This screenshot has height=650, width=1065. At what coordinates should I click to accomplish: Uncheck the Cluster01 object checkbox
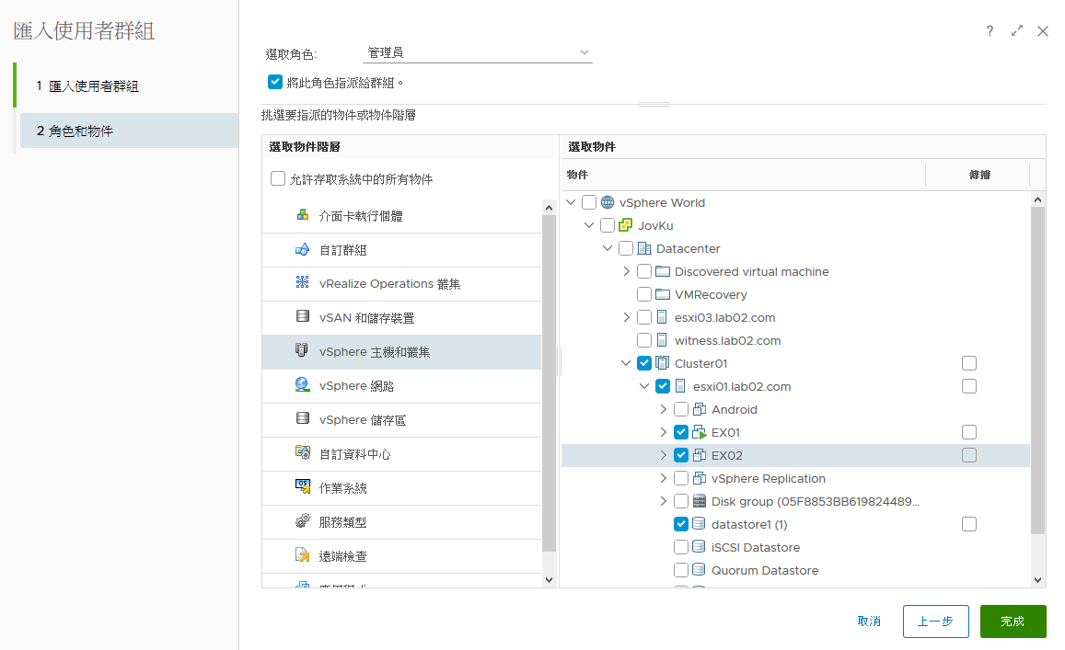644,363
